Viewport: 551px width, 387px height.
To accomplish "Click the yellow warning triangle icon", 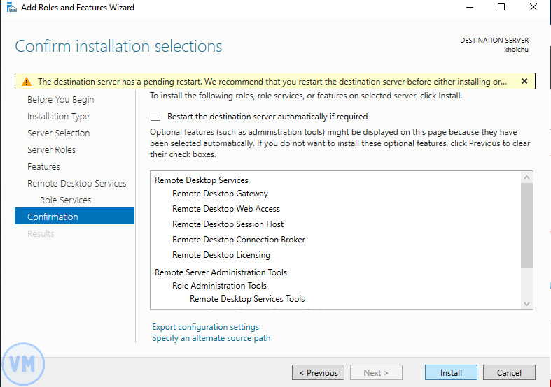I will tap(27, 82).
